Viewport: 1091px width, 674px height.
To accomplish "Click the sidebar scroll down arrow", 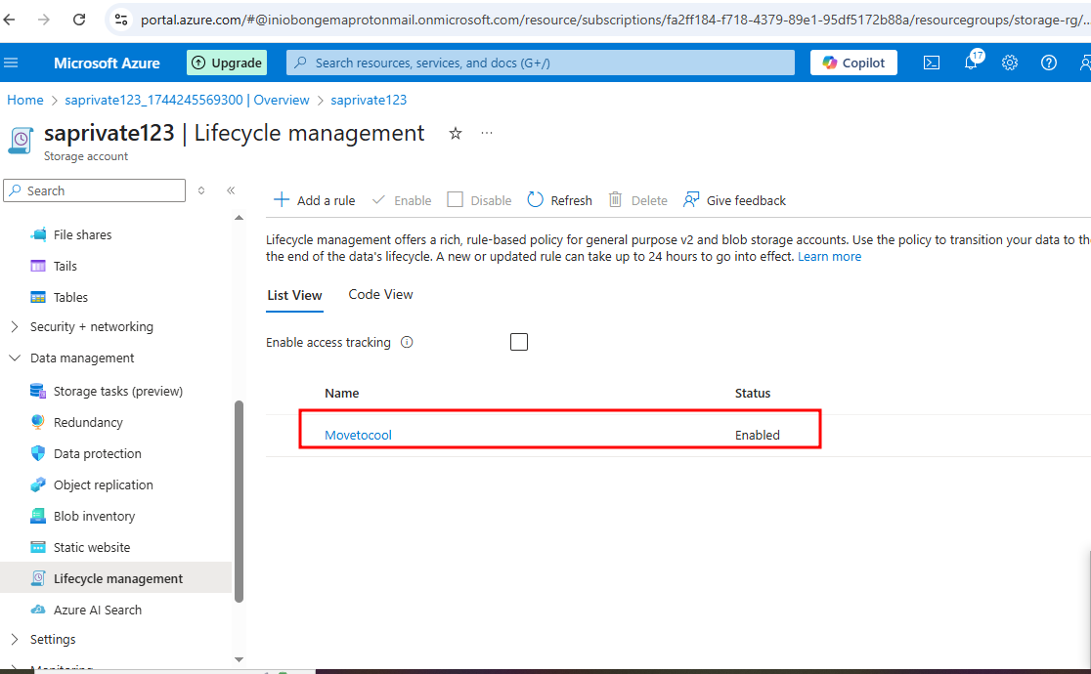I will click(x=239, y=659).
